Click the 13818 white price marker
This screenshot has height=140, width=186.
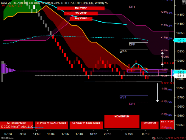pos(179,76)
